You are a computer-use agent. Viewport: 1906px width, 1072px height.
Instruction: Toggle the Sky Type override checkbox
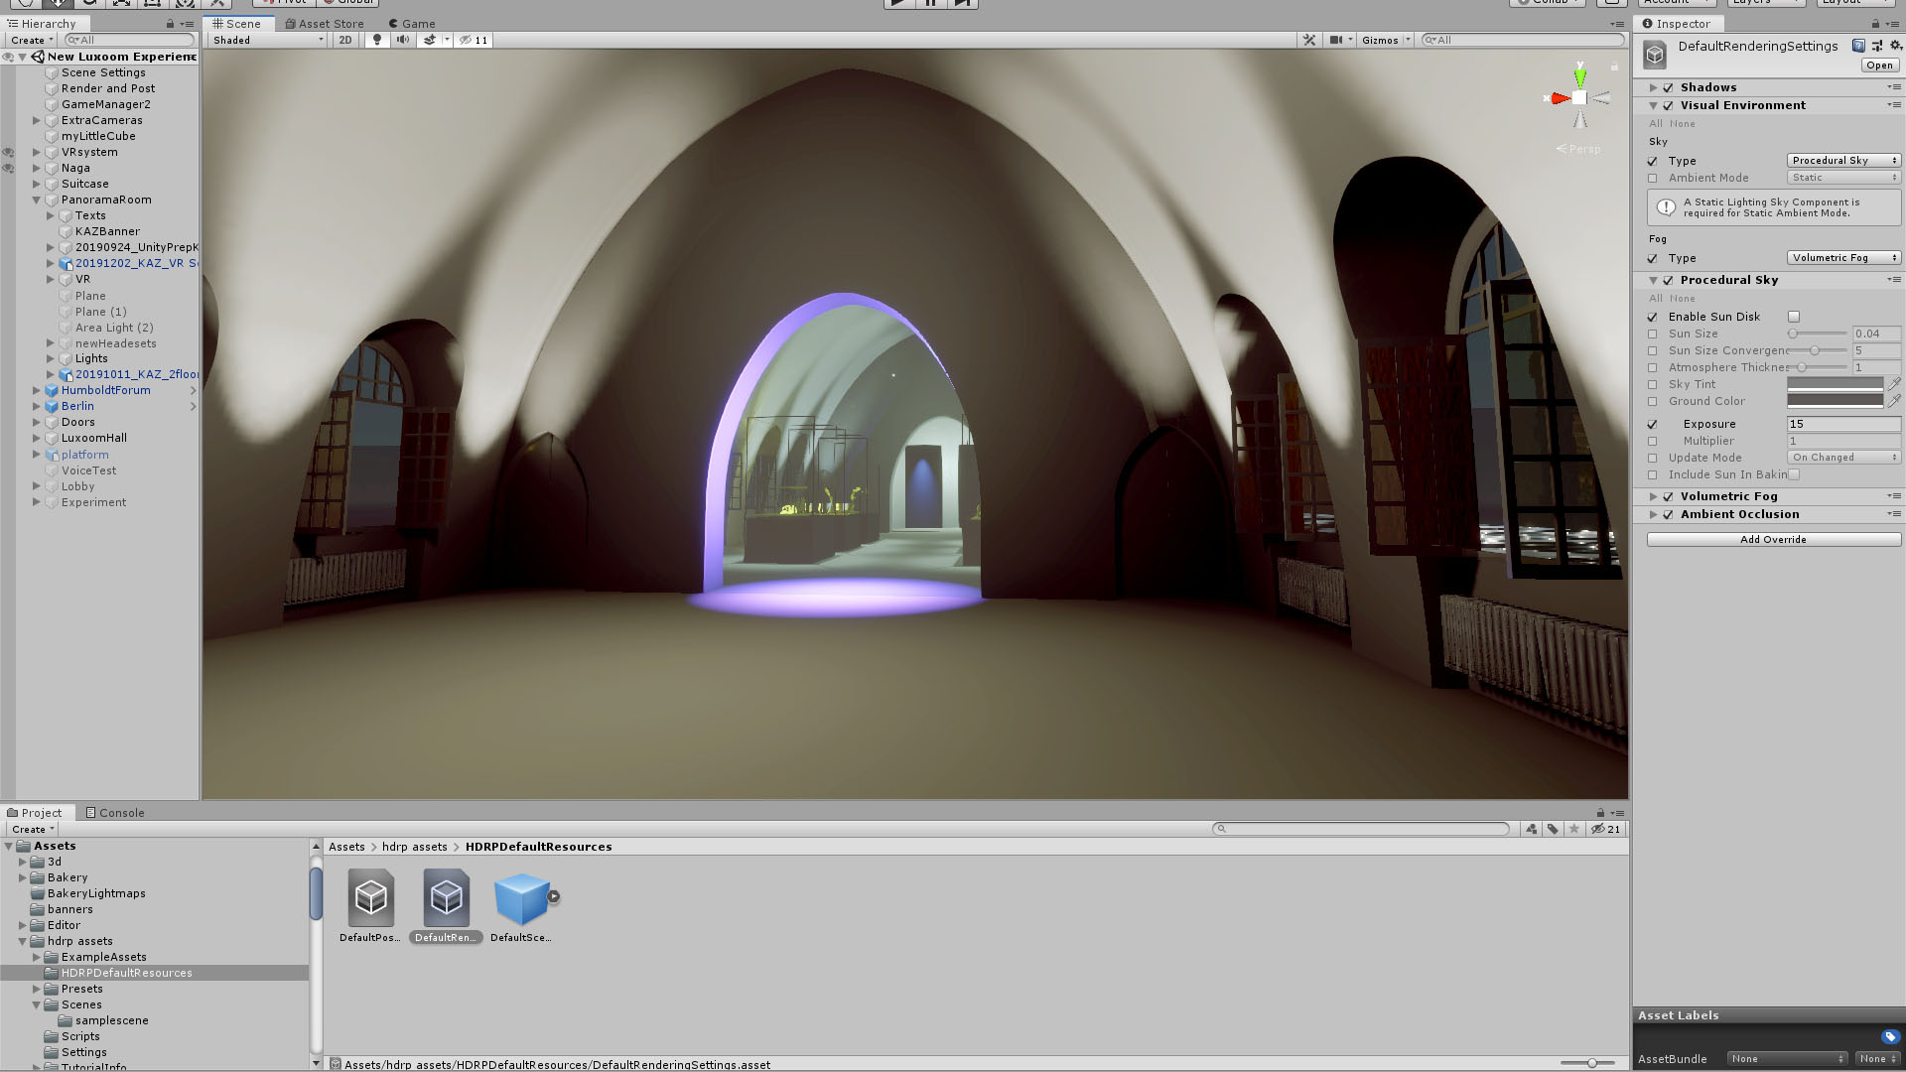[1653, 161]
